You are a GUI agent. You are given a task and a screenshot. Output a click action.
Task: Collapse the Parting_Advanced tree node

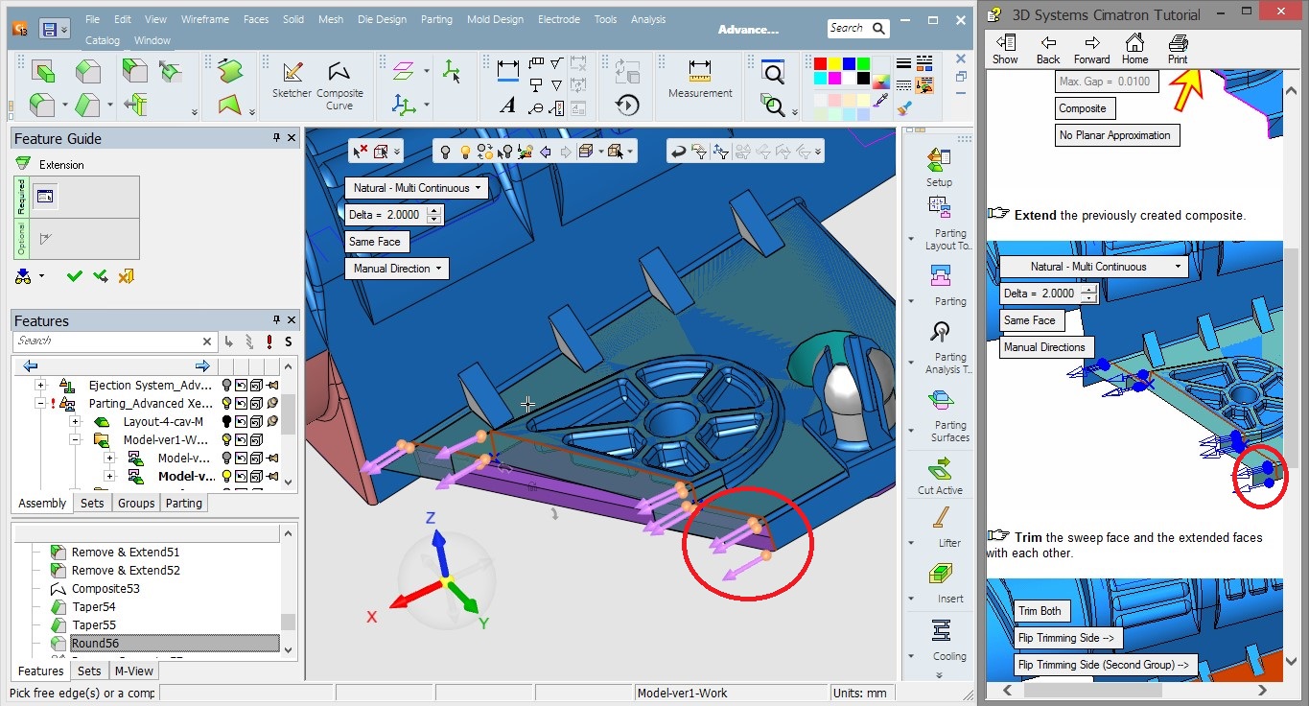pyautogui.click(x=40, y=404)
